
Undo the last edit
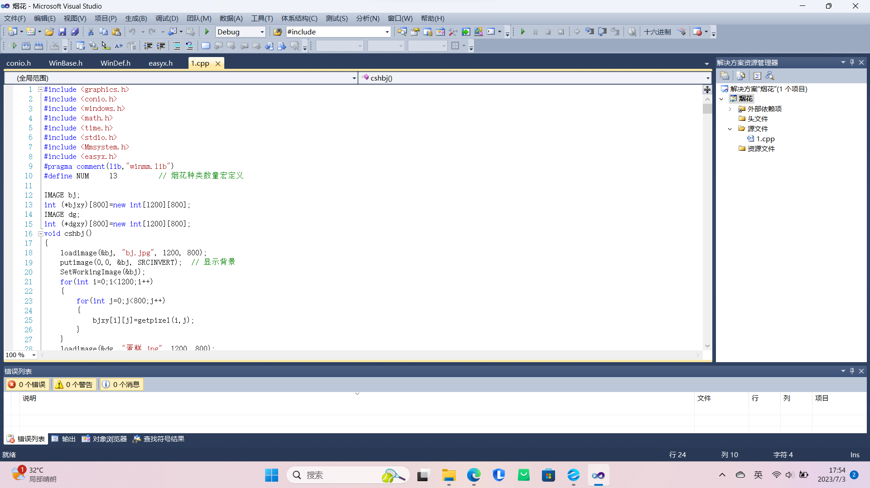click(x=132, y=32)
